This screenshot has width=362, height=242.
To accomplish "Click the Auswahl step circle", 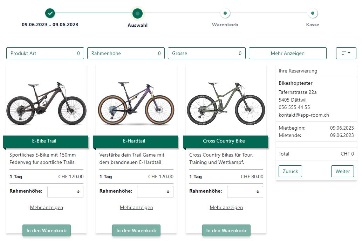I will pos(137,13).
